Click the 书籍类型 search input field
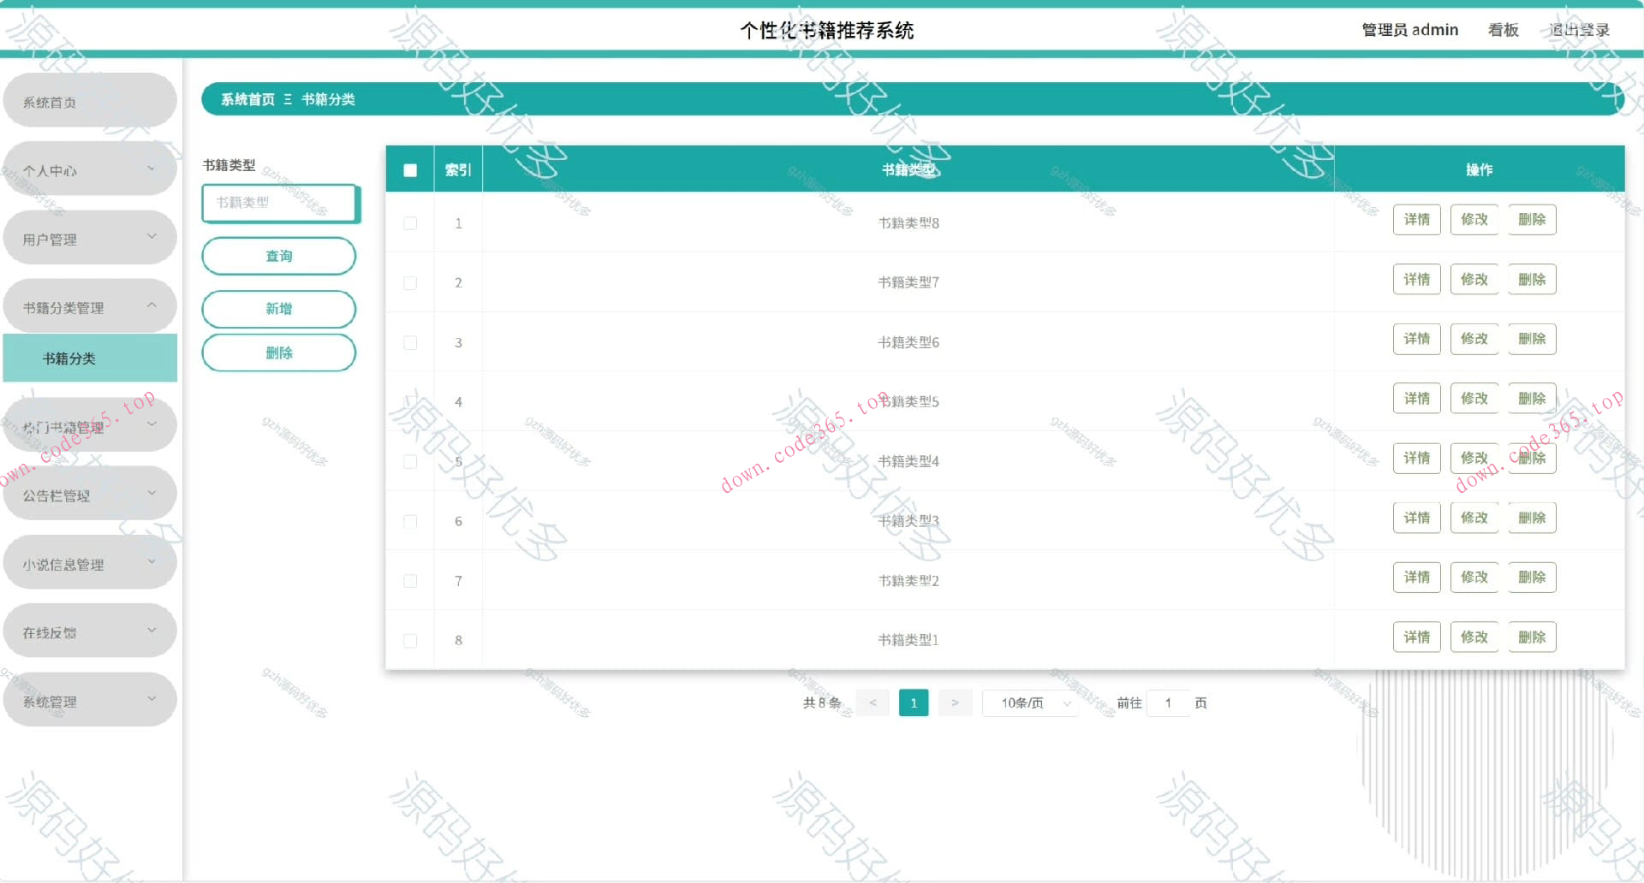Screen dimensions: 1644x883 pyautogui.click(x=280, y=204)
